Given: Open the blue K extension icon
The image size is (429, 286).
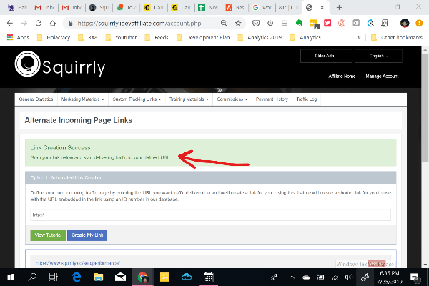Looking at the screenshot, I should 370,24.
